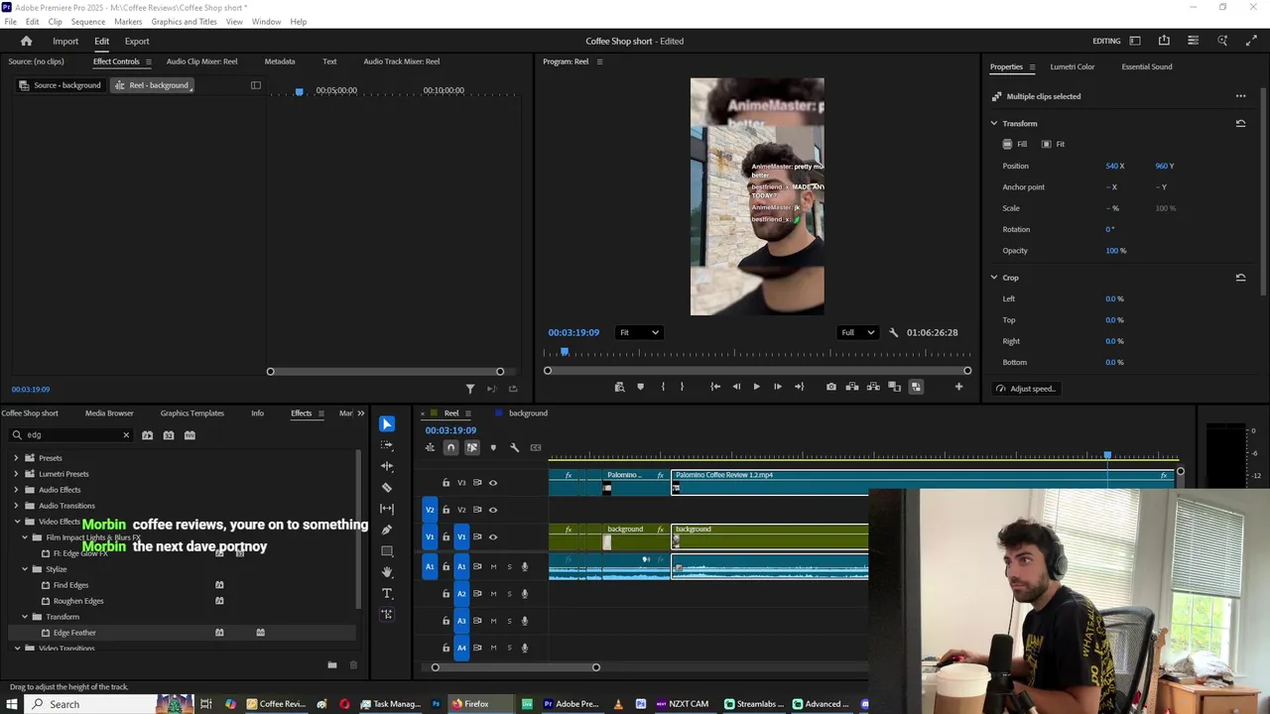Click the Home icon
Image resolution: width=1270 pixels, height=714 pixels.
(27, 41)
